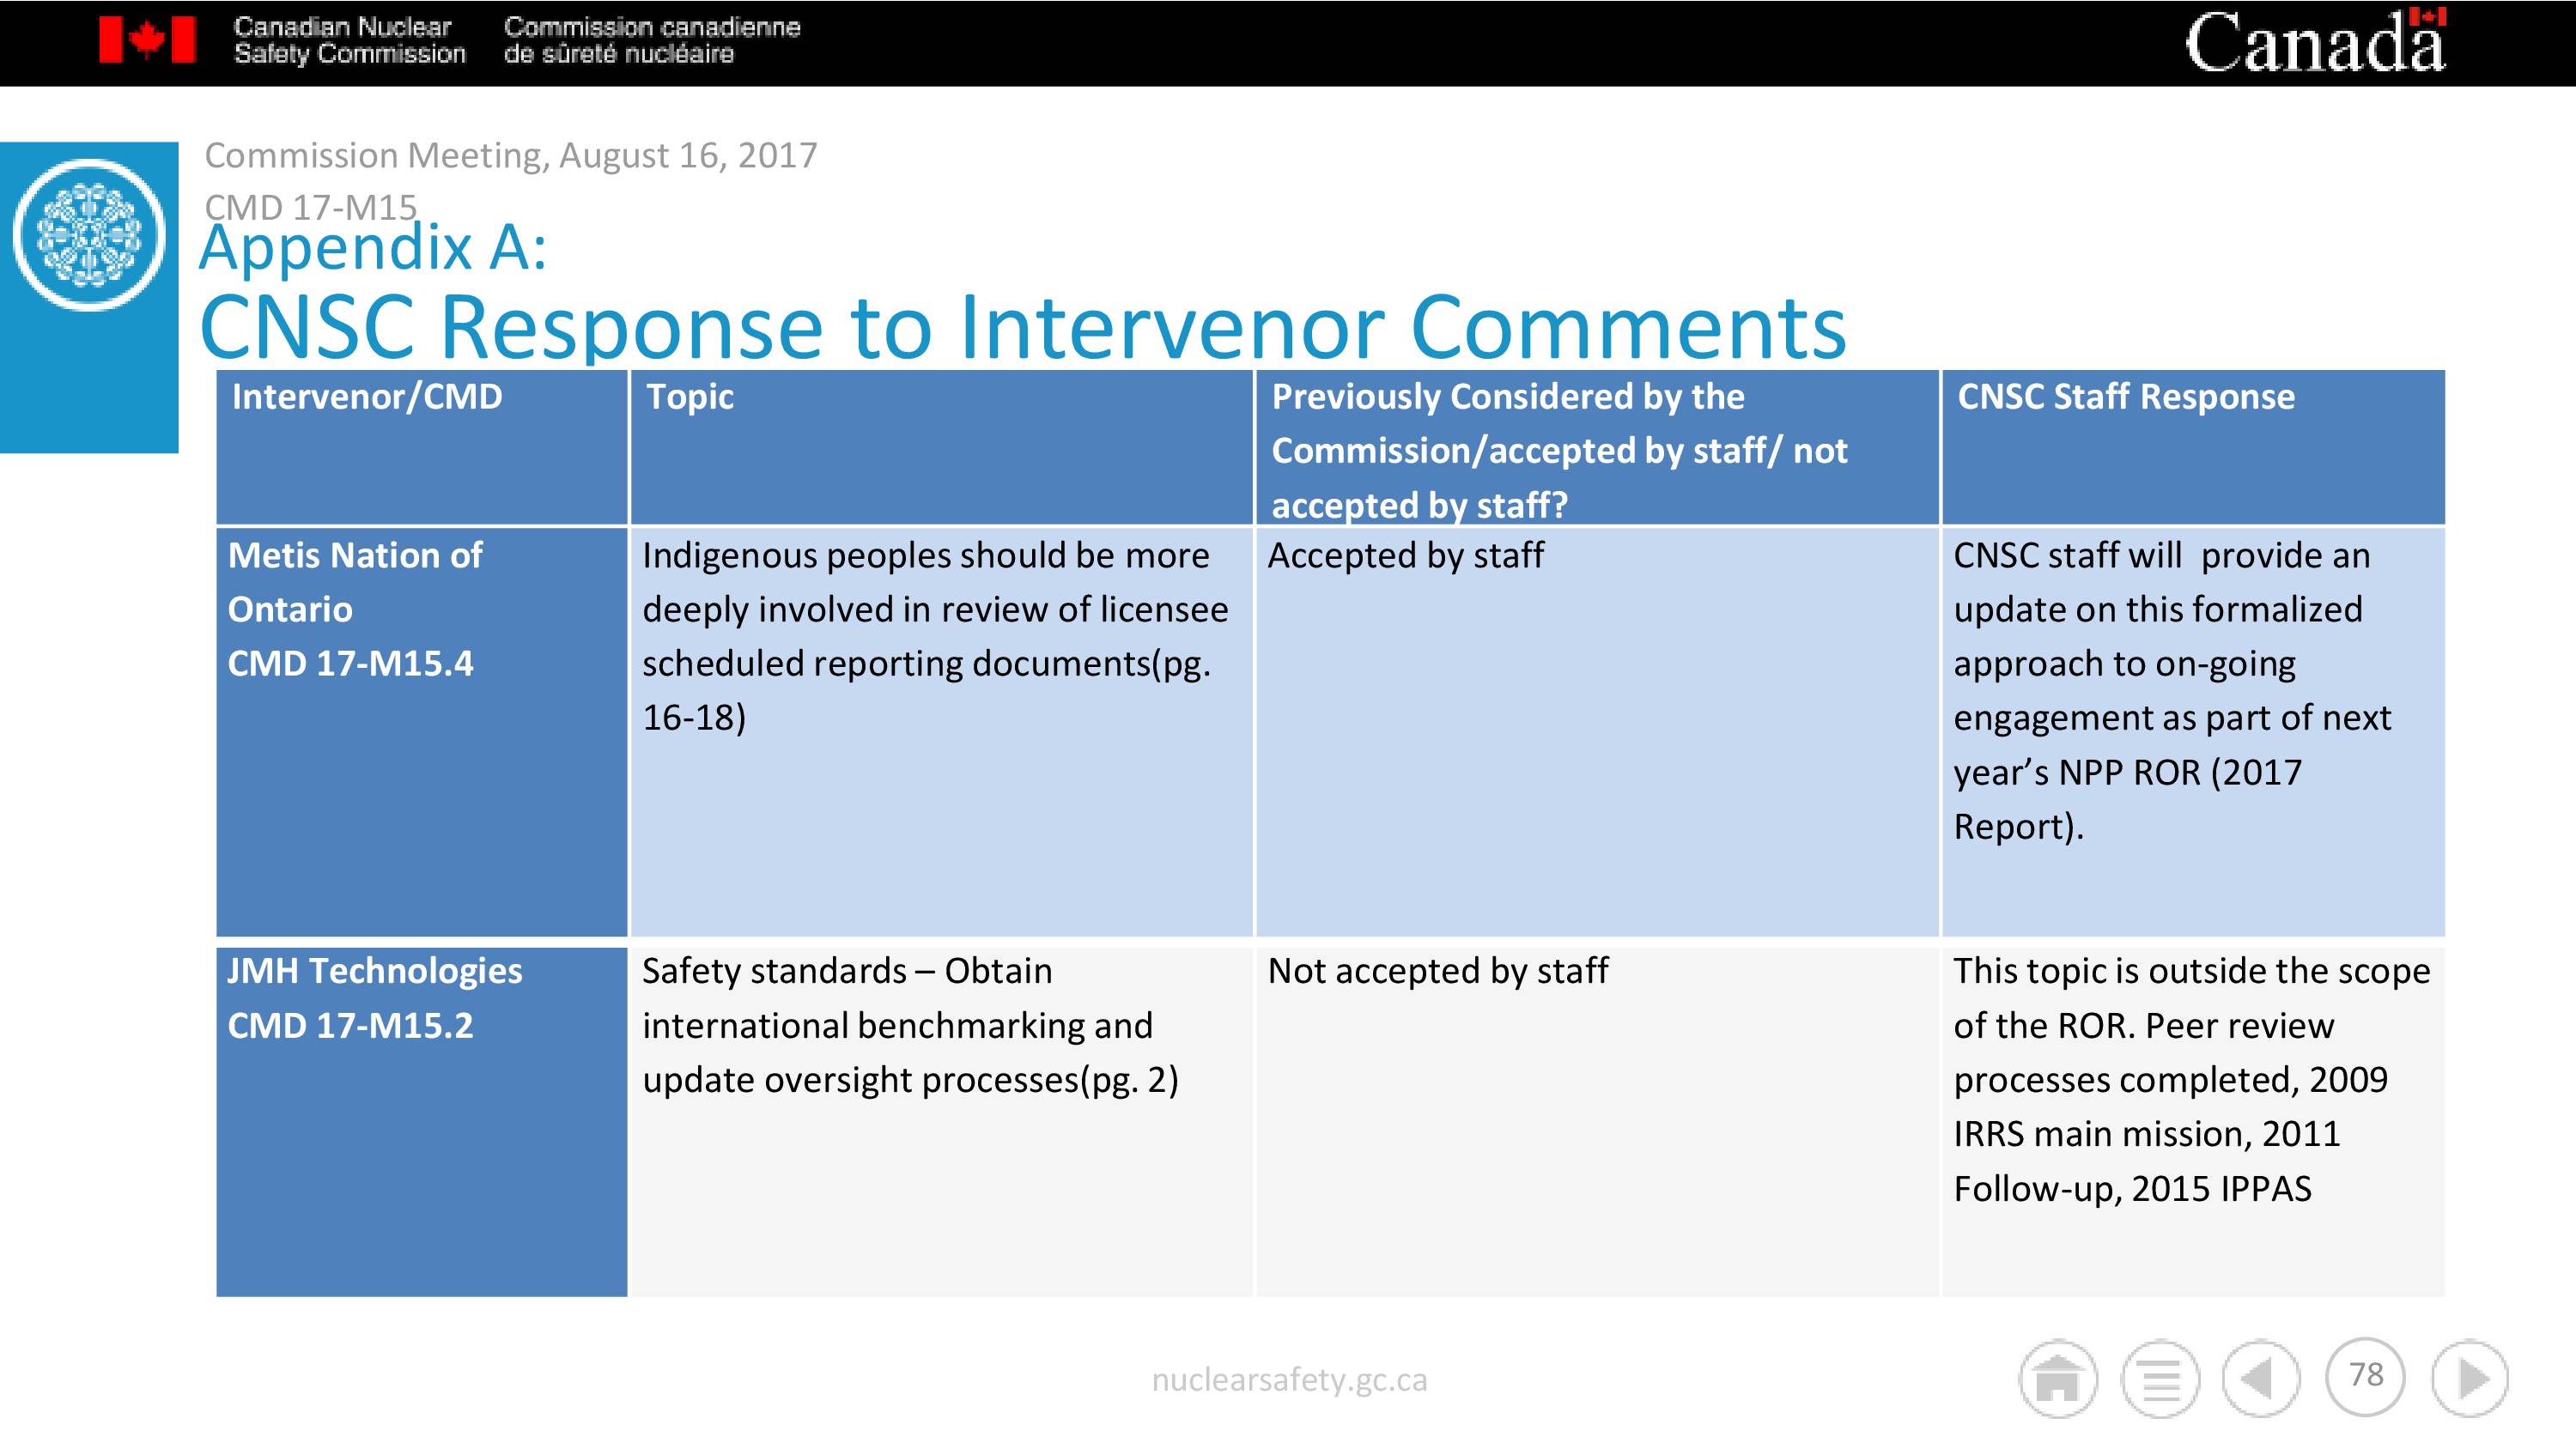
Task: Click the home navigation icon
Action: tap(2058, 1379)
